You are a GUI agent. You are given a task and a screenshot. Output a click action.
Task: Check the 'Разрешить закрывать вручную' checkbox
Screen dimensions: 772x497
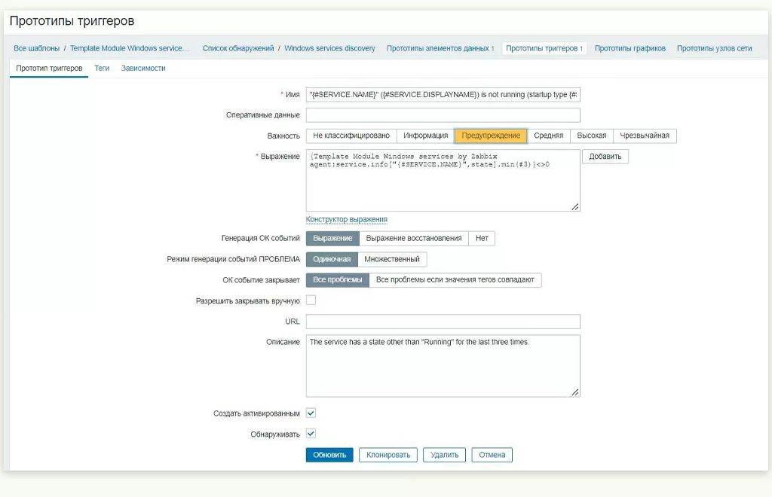(x=311, y=300)
